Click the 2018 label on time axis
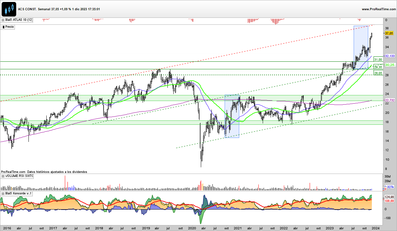The image size is (397, 231). point(99,228)
